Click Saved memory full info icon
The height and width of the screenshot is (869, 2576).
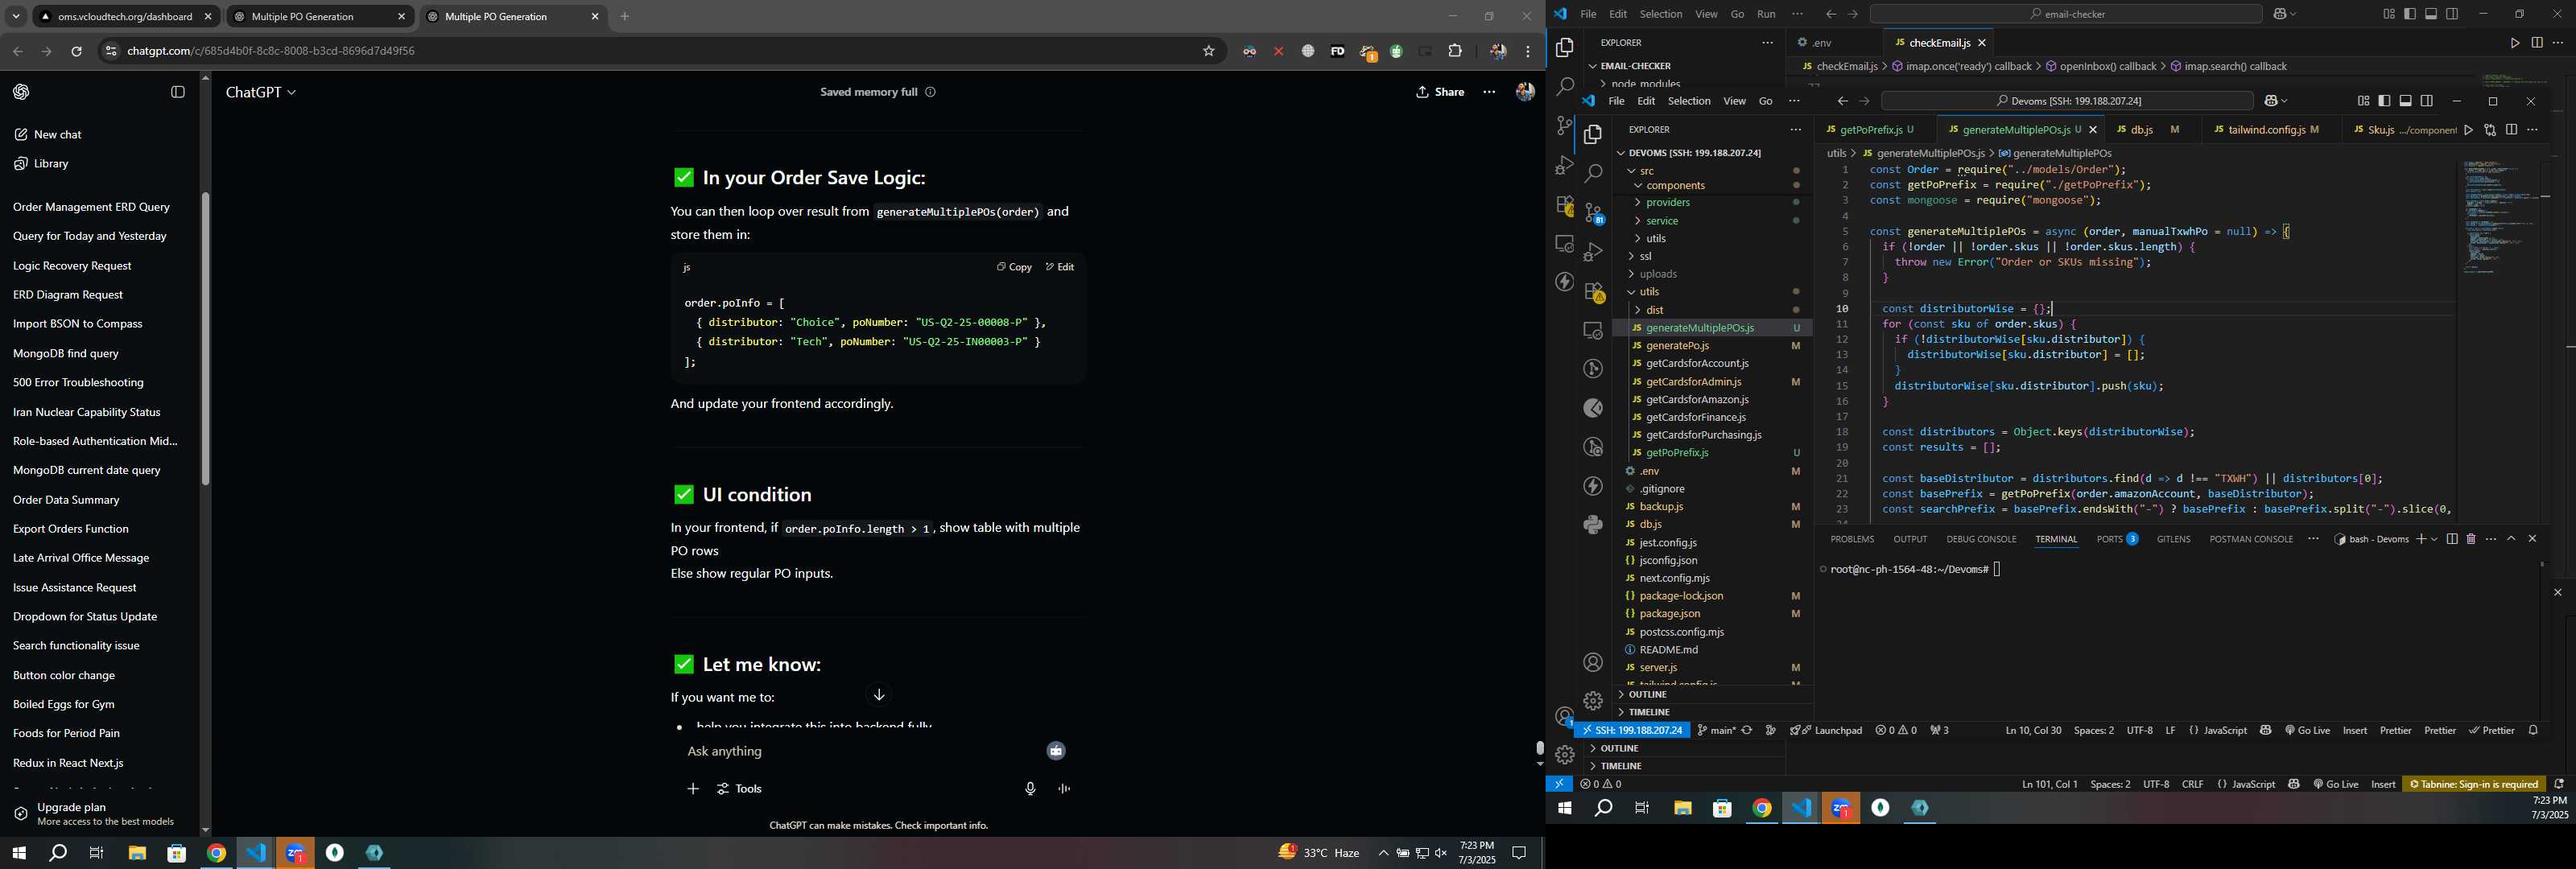tap(930, 92)
